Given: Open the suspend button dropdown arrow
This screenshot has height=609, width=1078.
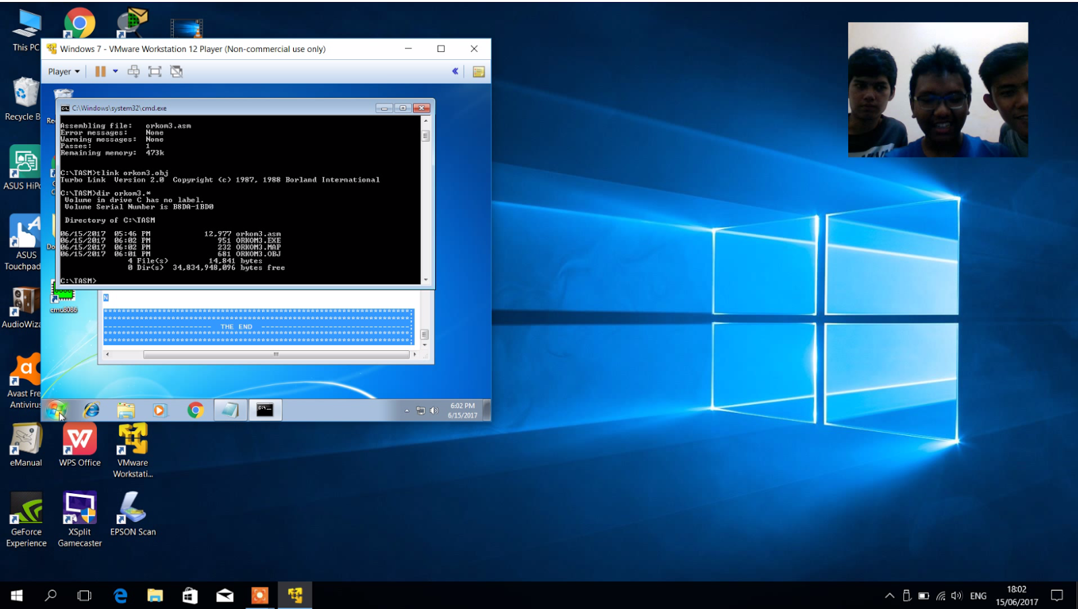Looking at the screenshot, I should 115,71.
